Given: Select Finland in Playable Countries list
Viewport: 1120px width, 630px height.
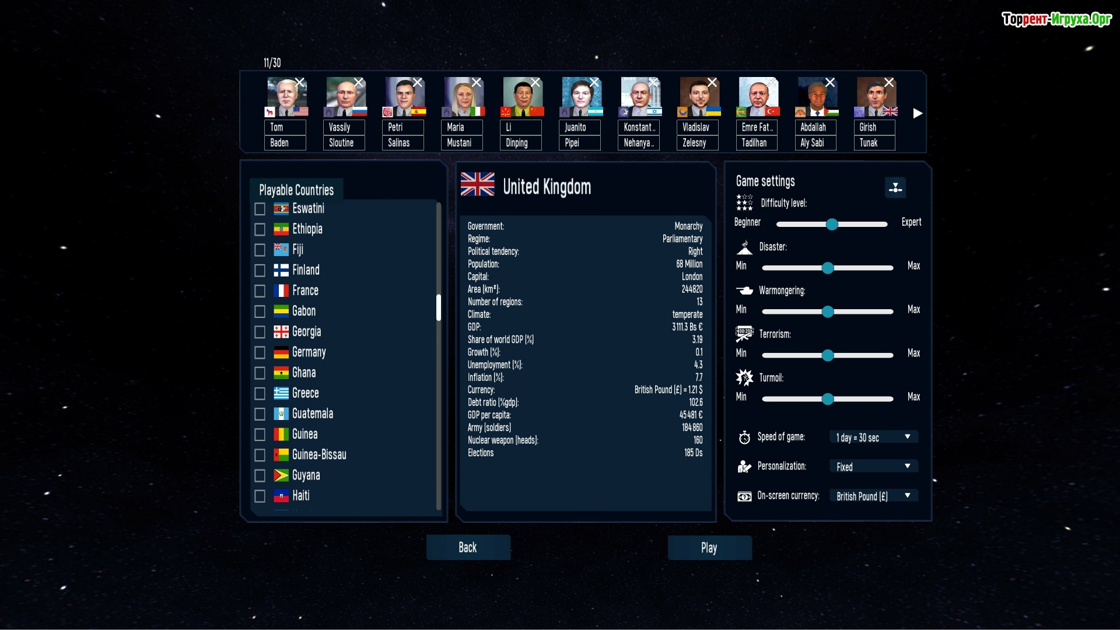Looking at the screenshot, I should click(306, 270).
